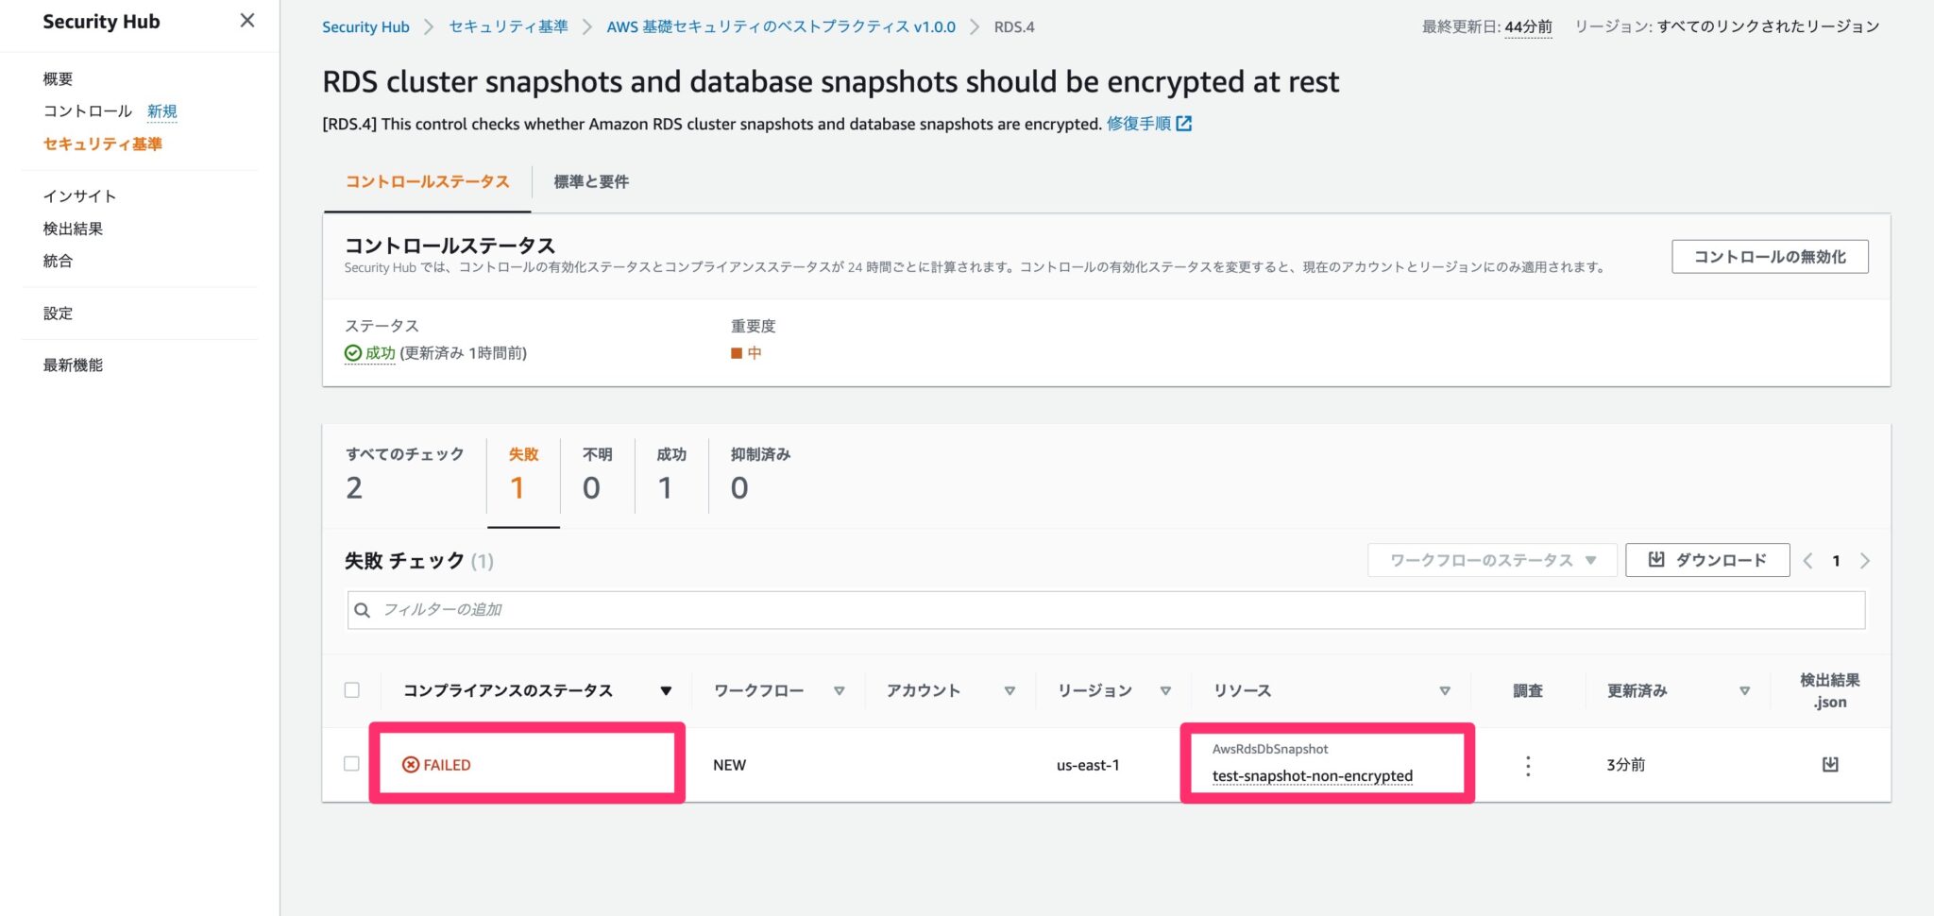The image size is (1934, 916).
Task: Open 検出結果 in the sidebar
Action: 73,229
